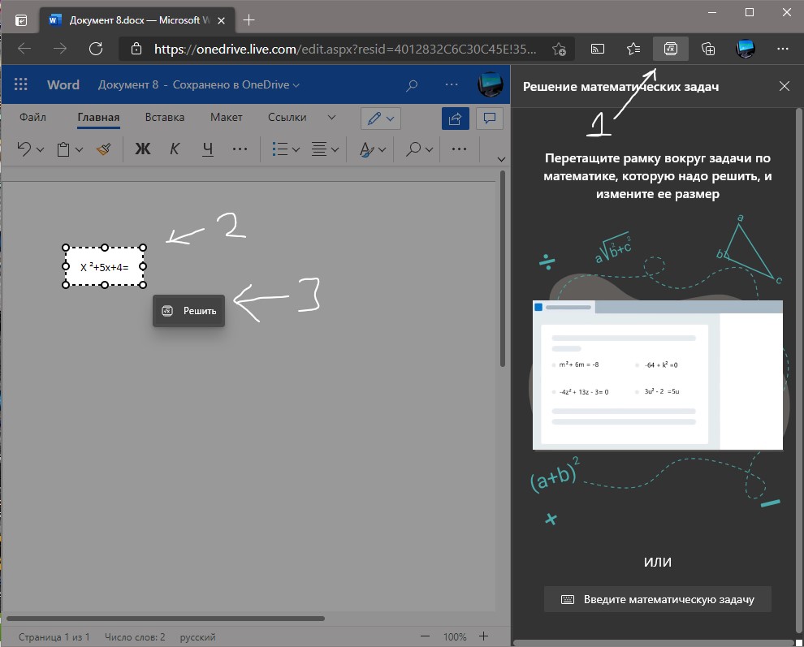
Task: Expand undo options dropdown arrow
Action: click(40, 149)
